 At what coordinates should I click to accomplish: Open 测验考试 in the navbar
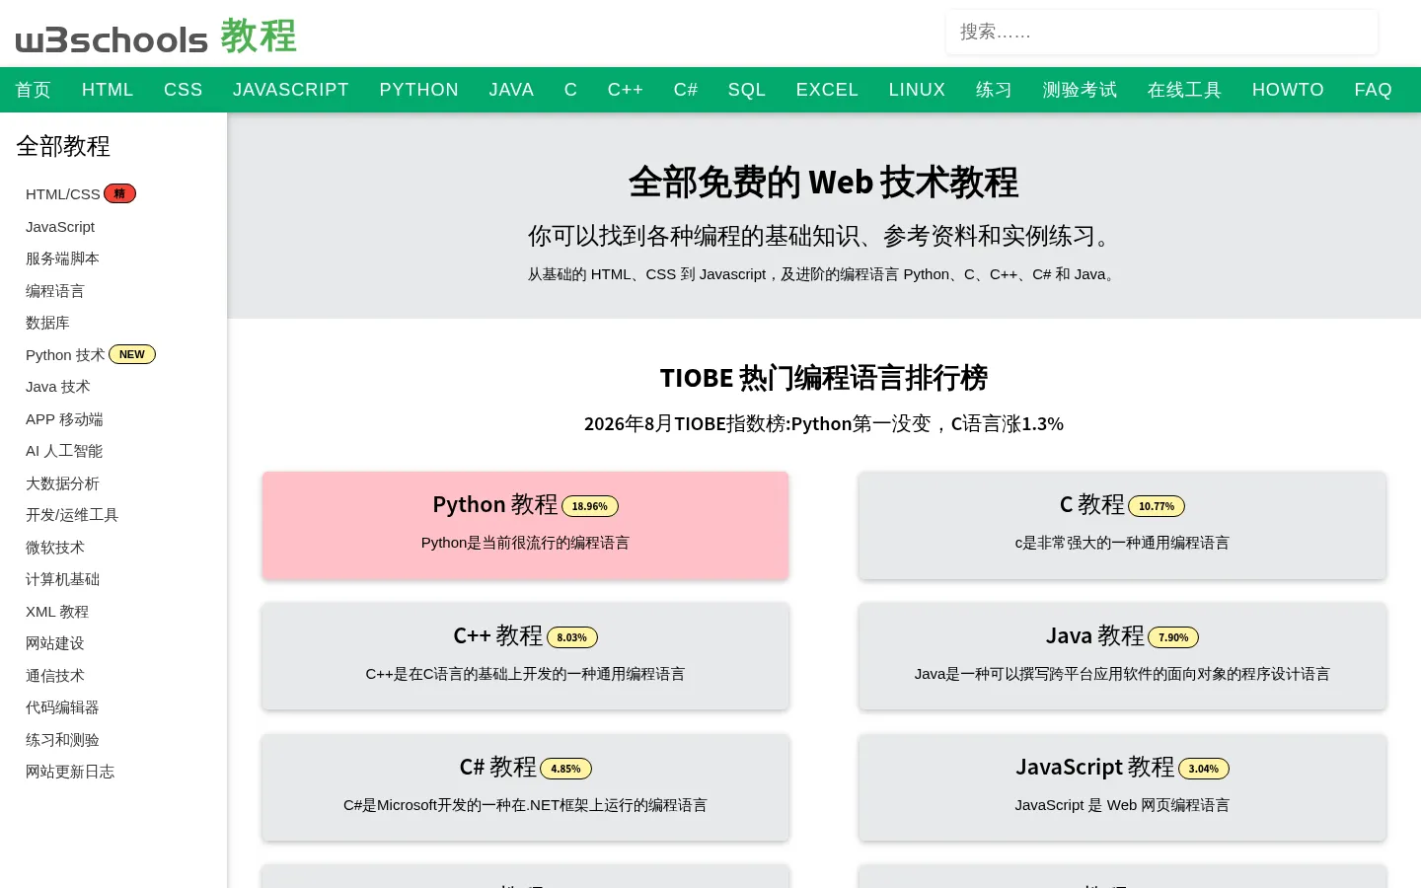1080,90
